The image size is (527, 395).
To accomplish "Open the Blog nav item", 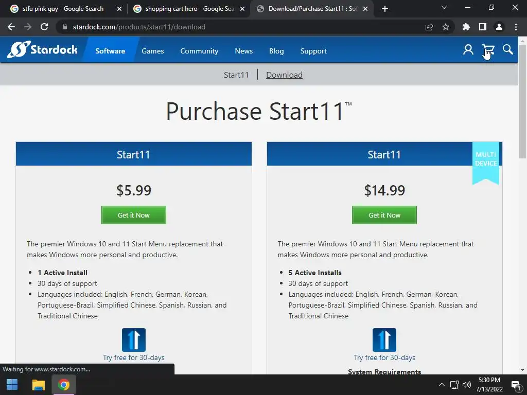I will [276, 51].
